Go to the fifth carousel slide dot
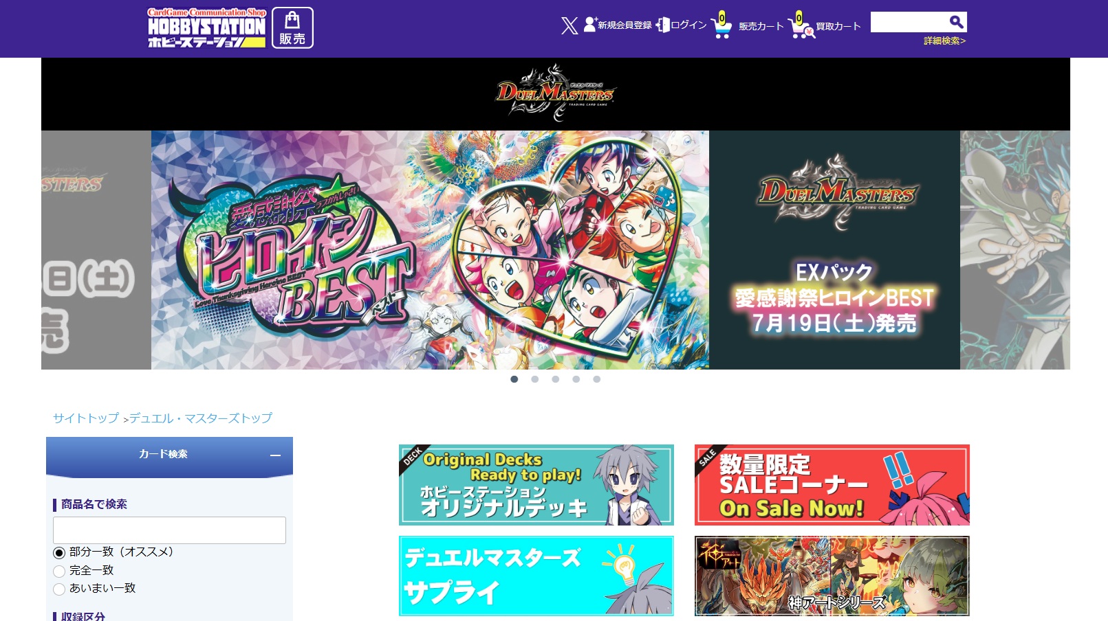Viewport: 1108px width, 621px height. 597,379
